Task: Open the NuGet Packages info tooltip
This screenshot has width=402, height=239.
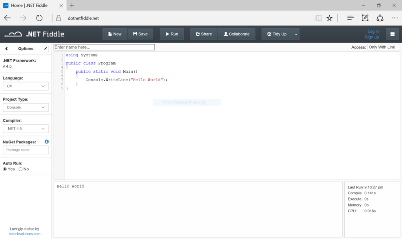Action: click(x=46, y=141)
